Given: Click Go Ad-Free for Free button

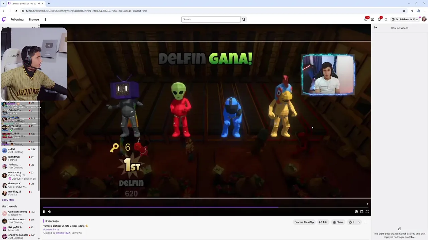Looking at the screenshot, I should click(405, 19).
